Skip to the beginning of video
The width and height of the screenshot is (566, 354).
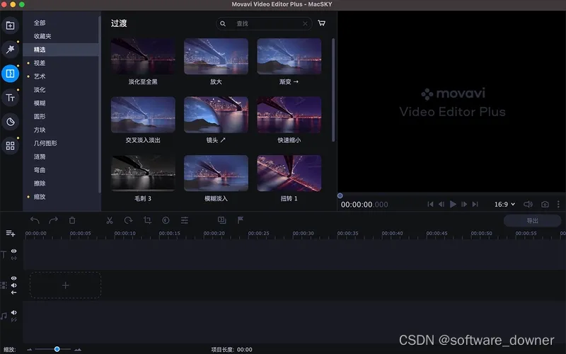click(430, 205)
